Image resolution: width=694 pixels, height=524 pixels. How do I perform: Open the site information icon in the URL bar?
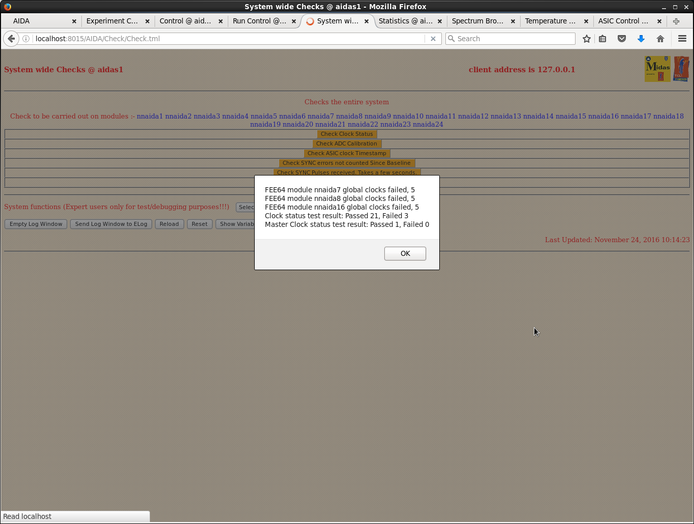(26, 39)
